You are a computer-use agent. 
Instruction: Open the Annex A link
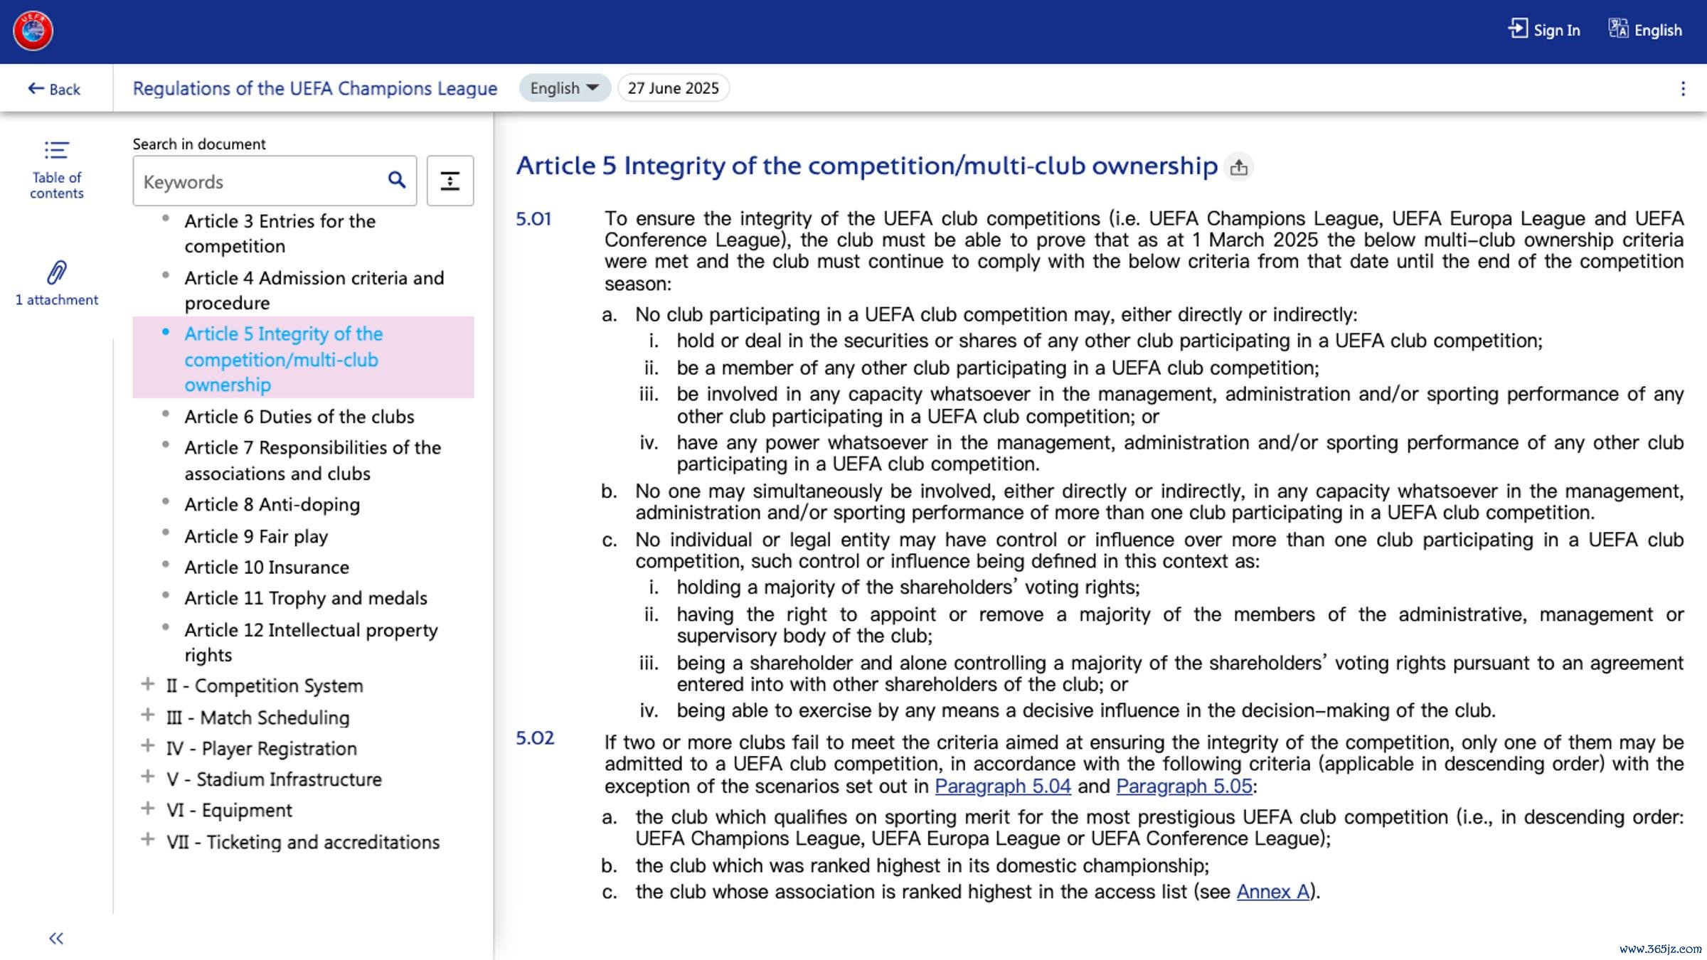click(x=1272, y=892)
